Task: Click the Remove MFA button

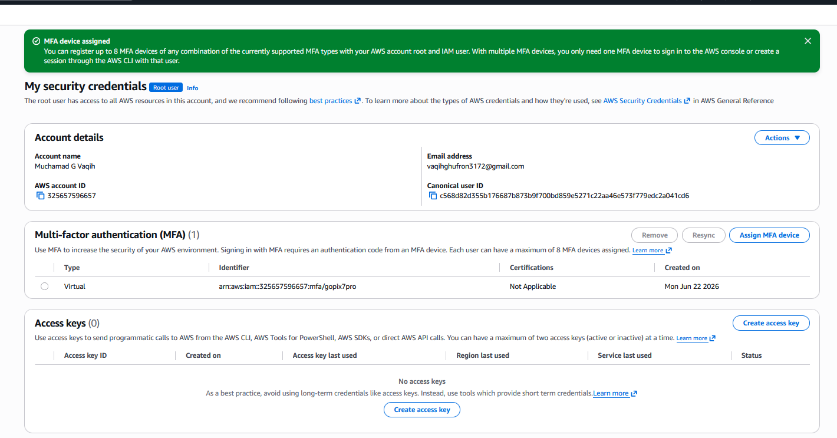Action: (x=654, y=235)
